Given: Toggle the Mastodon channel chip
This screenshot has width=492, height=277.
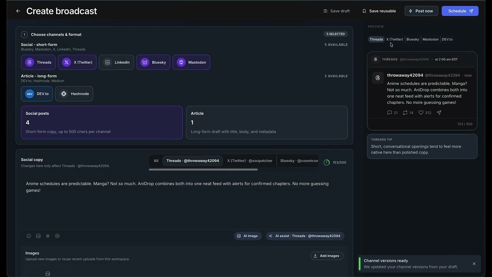Looking at the screenshot, I should pos(191,62).
